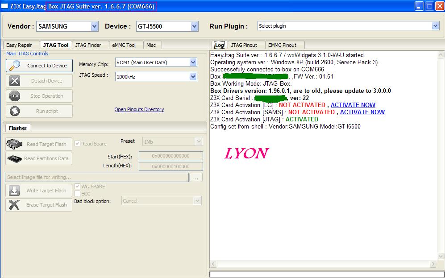This screenshot has width=445, height=278.
Task: Open the Memory Chip dropdown
Action: 193,62
